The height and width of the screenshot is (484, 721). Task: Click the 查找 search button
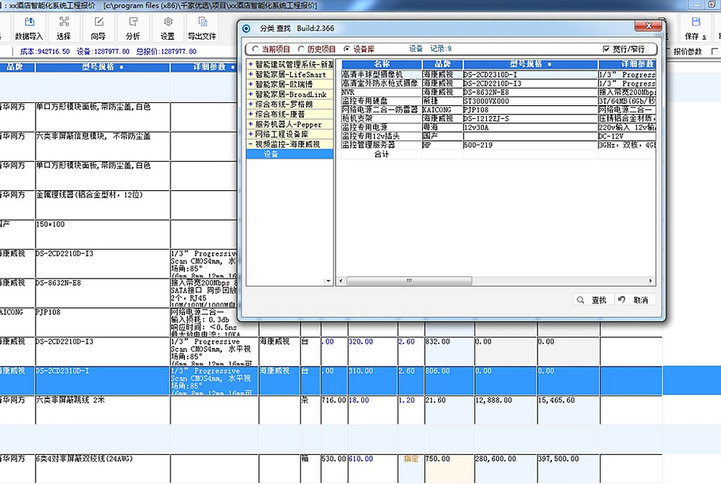592,300
